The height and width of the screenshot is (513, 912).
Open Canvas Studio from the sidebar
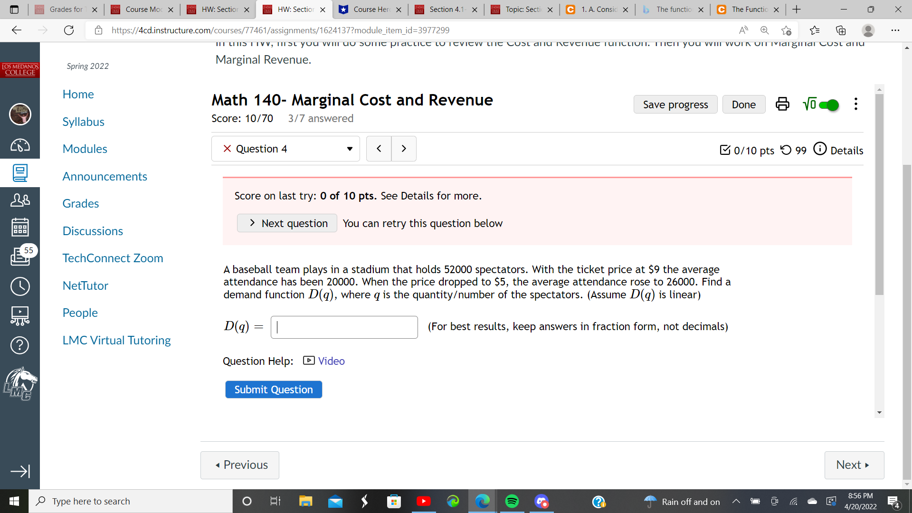tap(19, 316)
